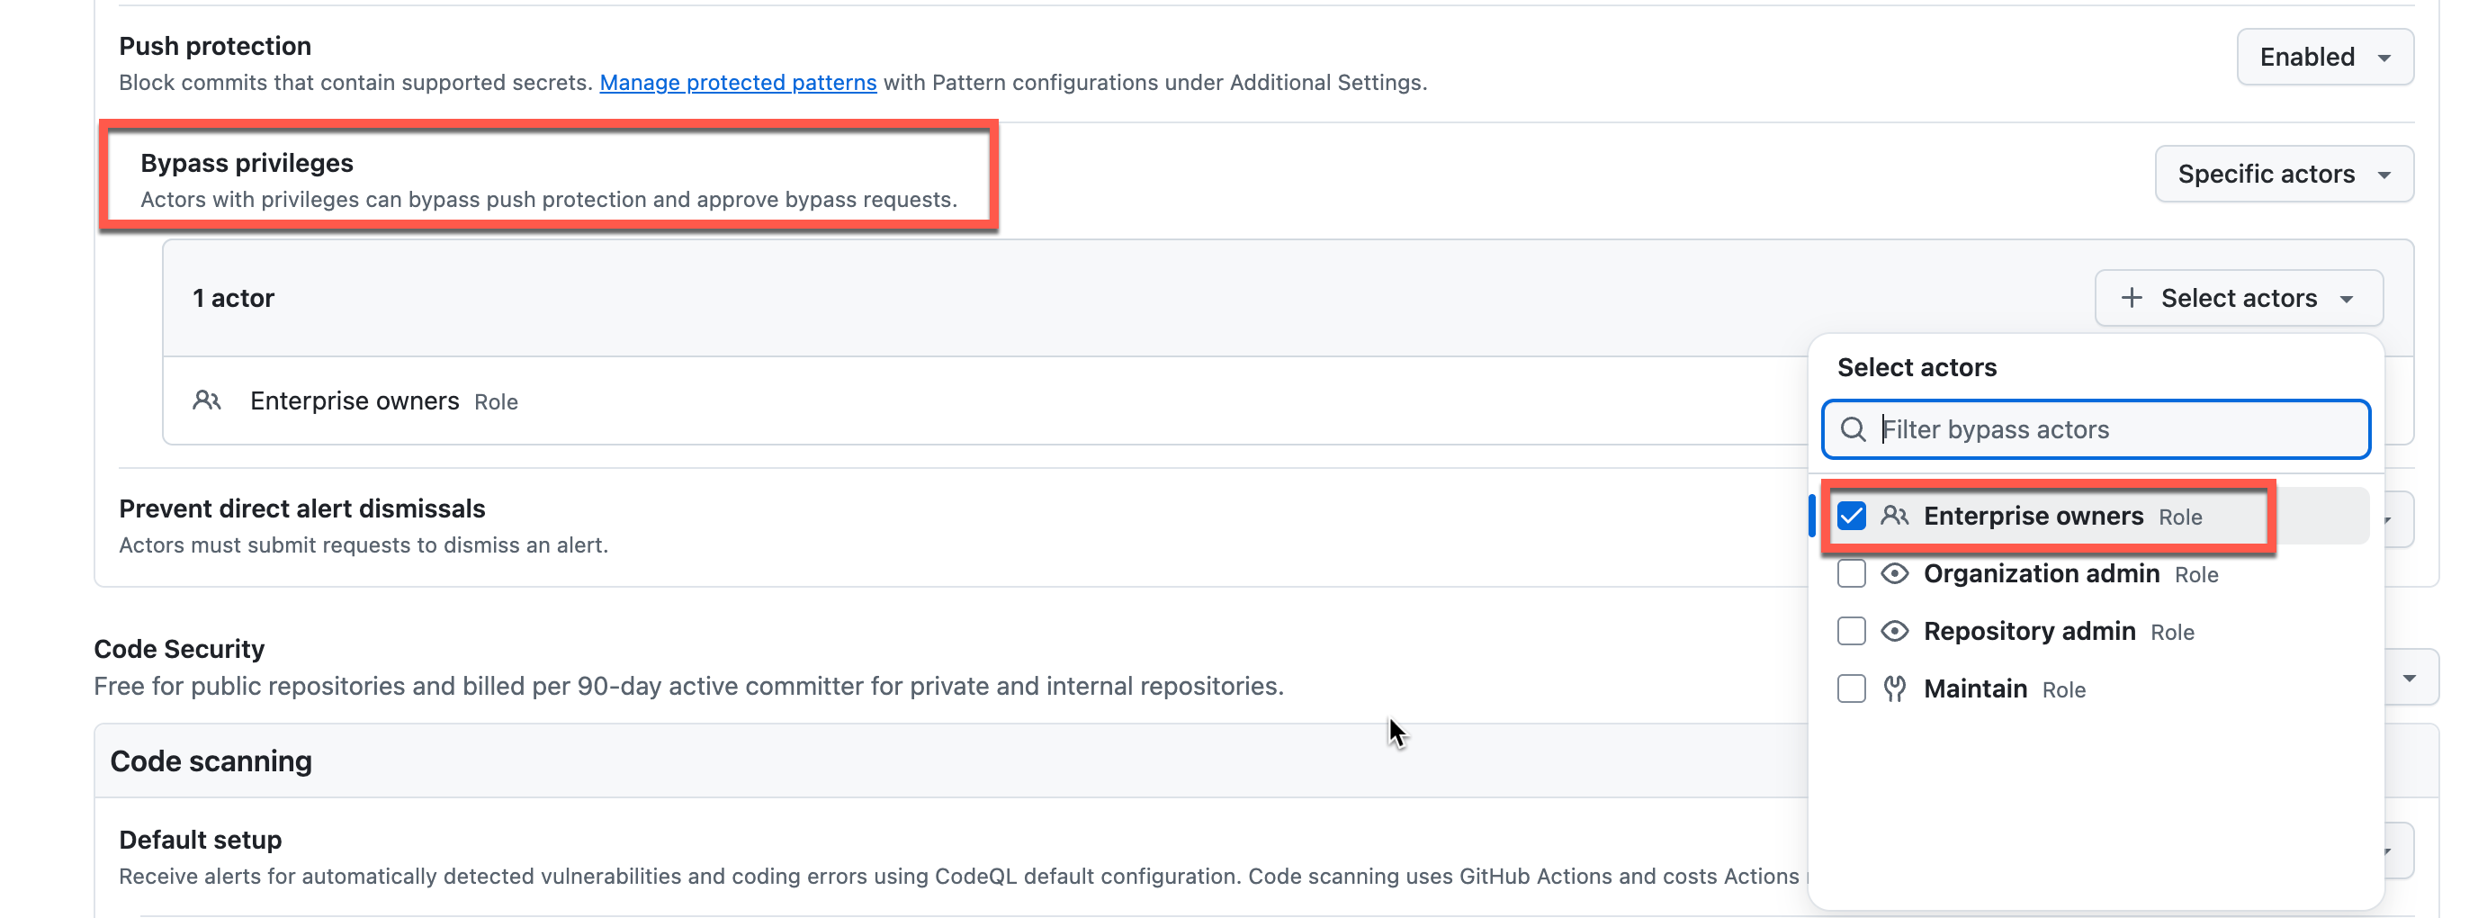Focus the Filter bypass actors field
Image resolution: width=2469 pixels, height=918 pixels.
2108,429
